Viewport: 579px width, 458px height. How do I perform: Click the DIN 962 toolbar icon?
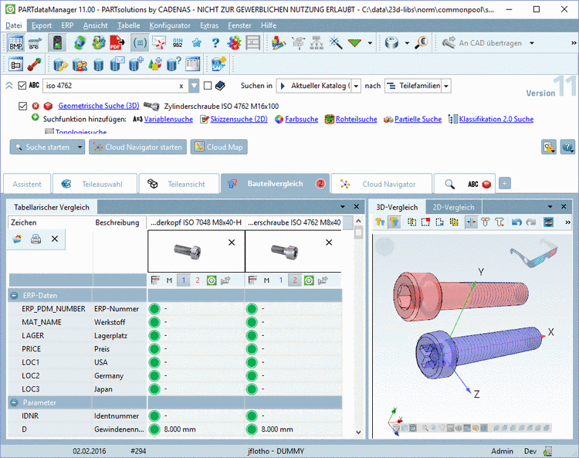coord(178,42)
